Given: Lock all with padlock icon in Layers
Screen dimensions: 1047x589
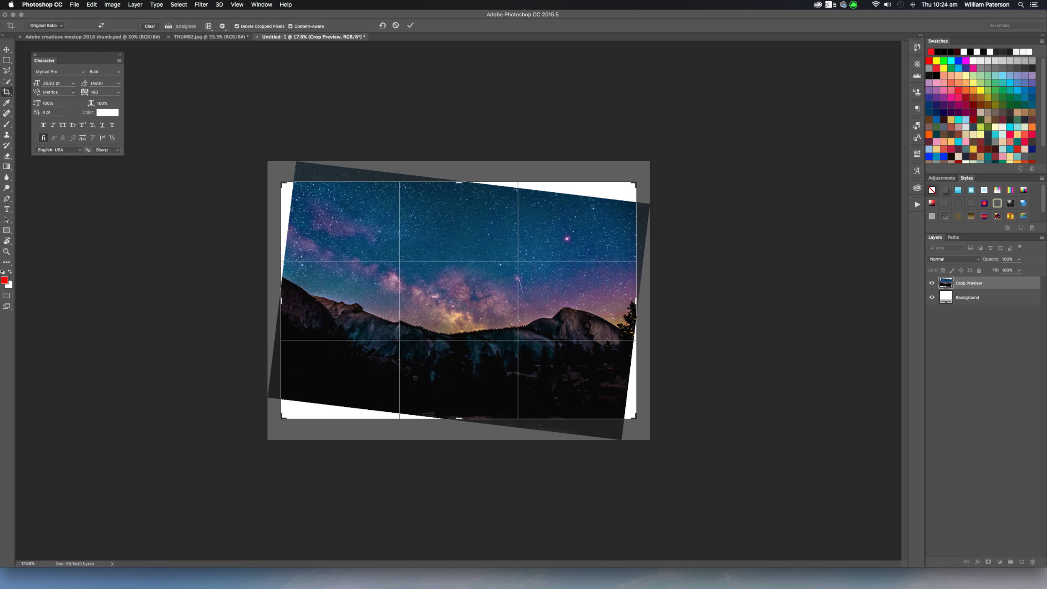Looking at the screenshot, I should [979, 271].
